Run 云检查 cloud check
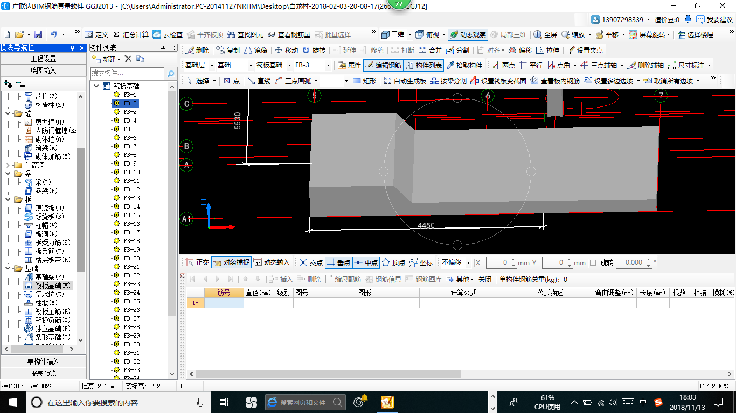This screenshot has height=413, width=736. tap(168, 34)
